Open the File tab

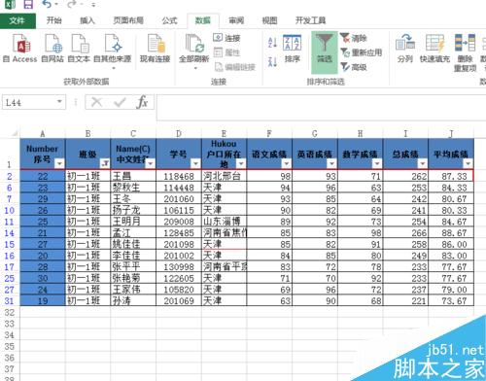[x=17, y=20]
